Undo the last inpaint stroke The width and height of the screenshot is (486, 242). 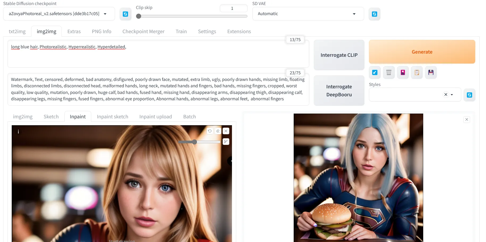click(210, 131)
